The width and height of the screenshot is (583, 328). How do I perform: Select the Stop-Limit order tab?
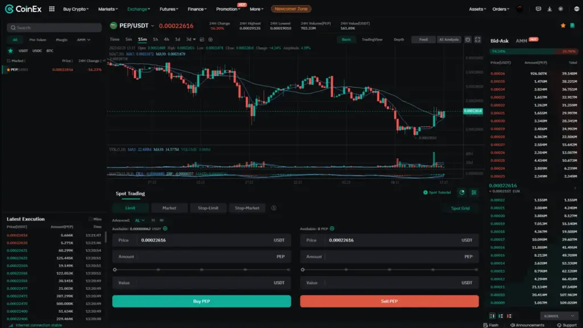click(x=208, y=208)
